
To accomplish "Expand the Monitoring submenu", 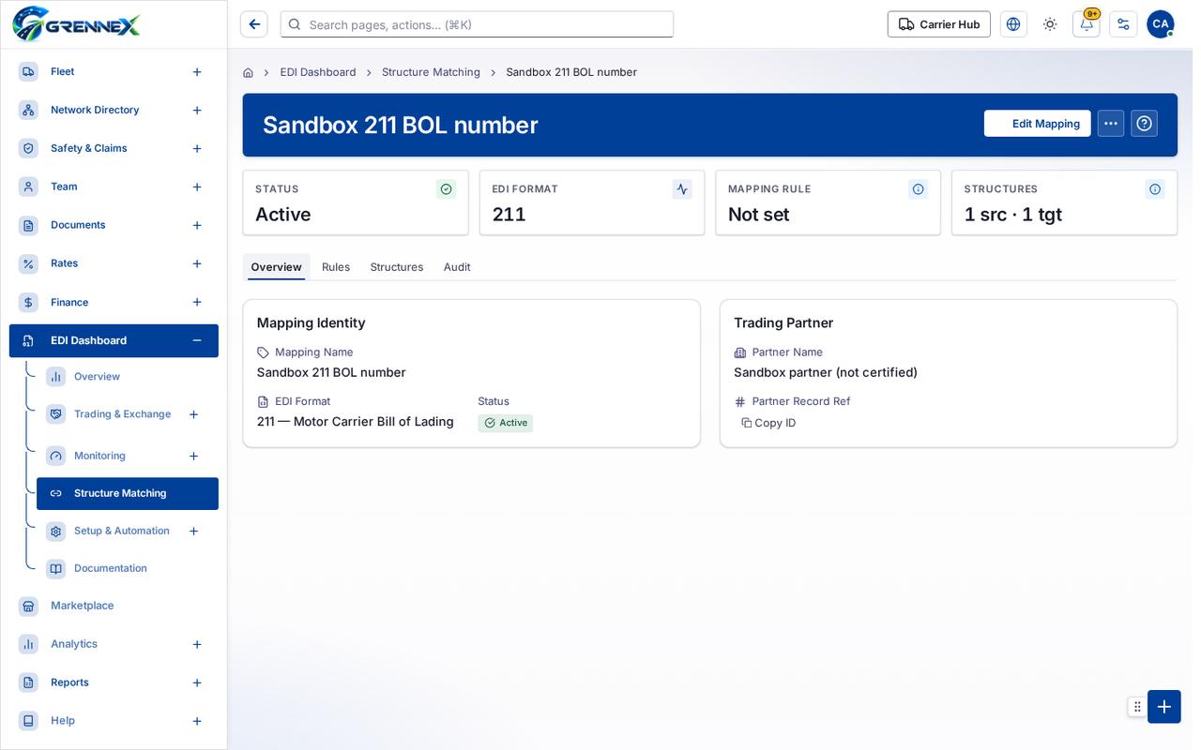I will click(193, 457).
